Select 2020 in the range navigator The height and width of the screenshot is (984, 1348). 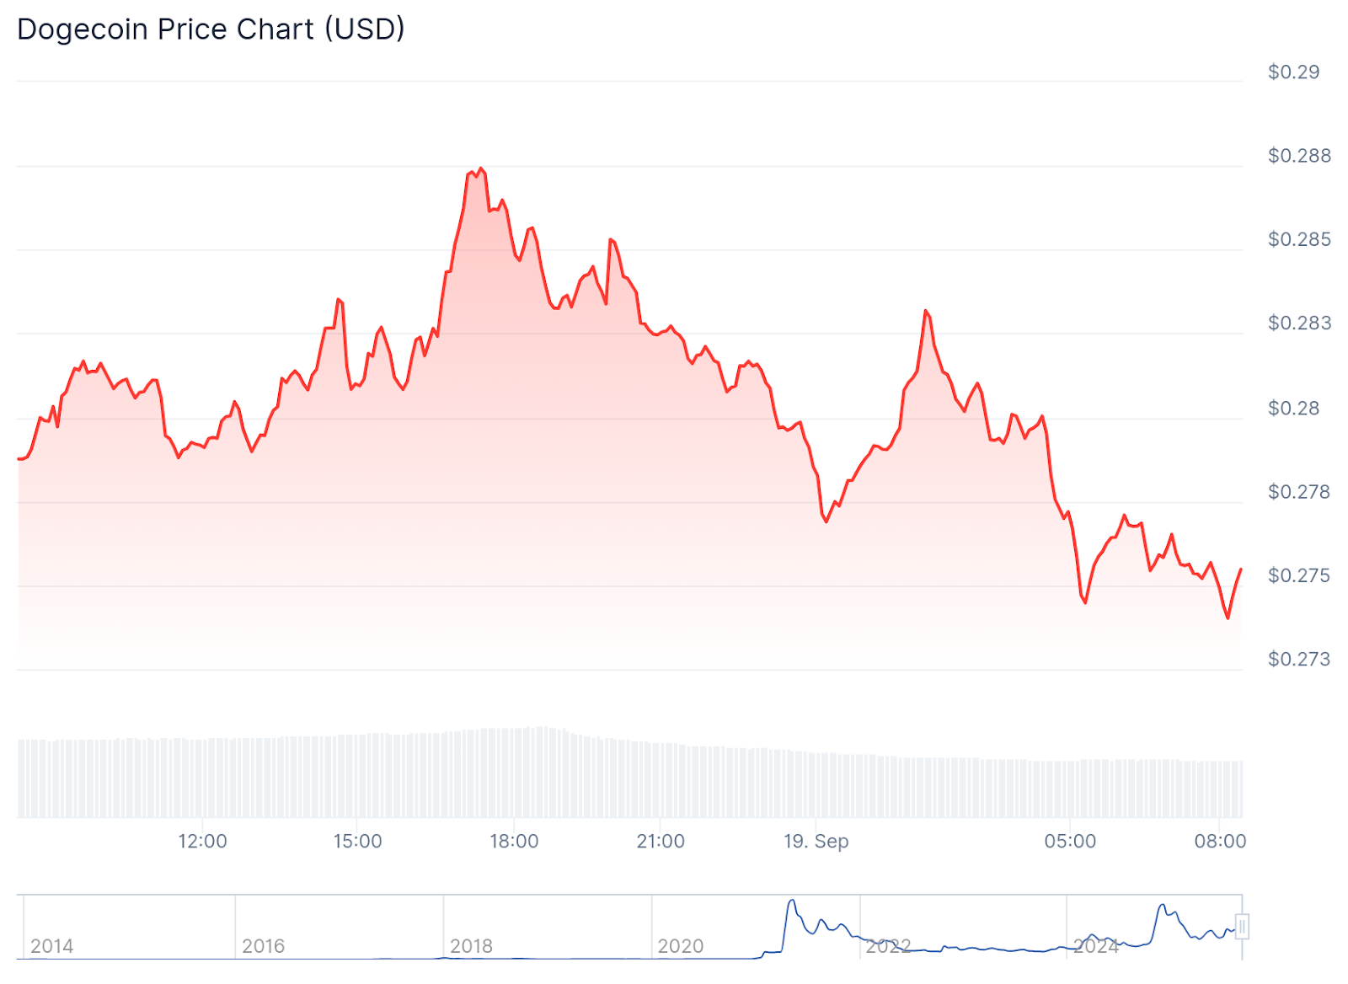coord(680,946)
